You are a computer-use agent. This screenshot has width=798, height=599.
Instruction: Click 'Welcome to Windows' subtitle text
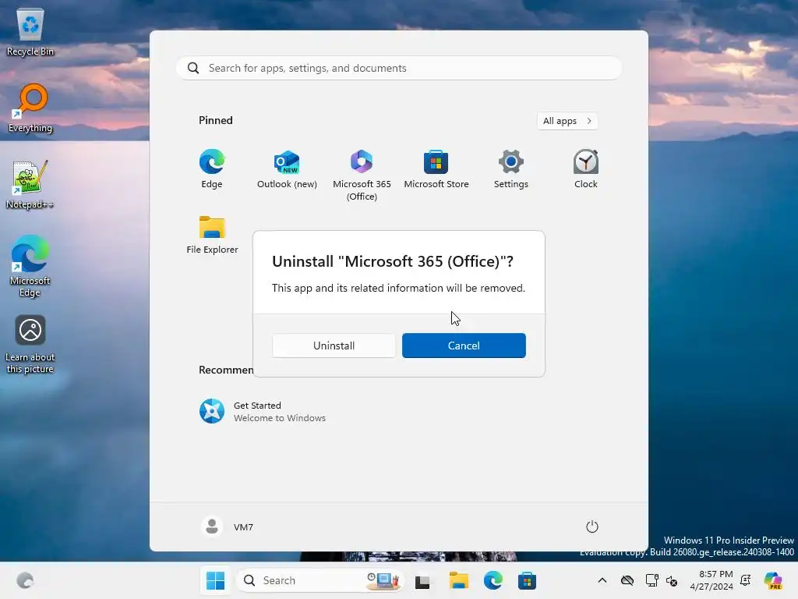pyautogui.click(x=280, y=418)
